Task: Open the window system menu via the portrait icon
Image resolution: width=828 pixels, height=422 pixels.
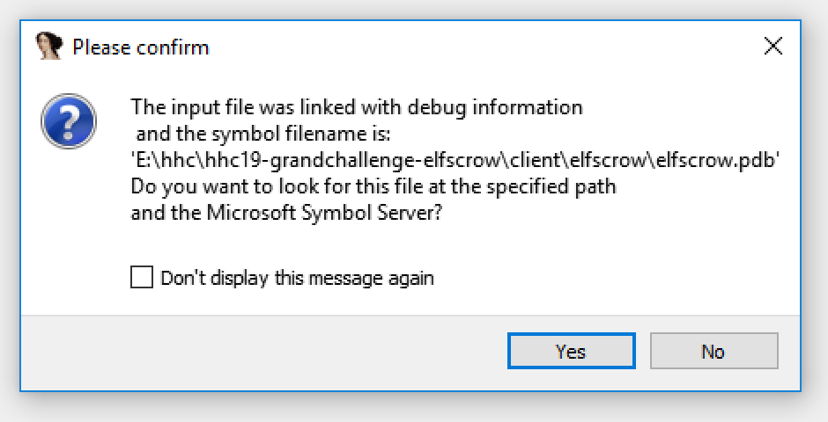Action: coord(49,46)
